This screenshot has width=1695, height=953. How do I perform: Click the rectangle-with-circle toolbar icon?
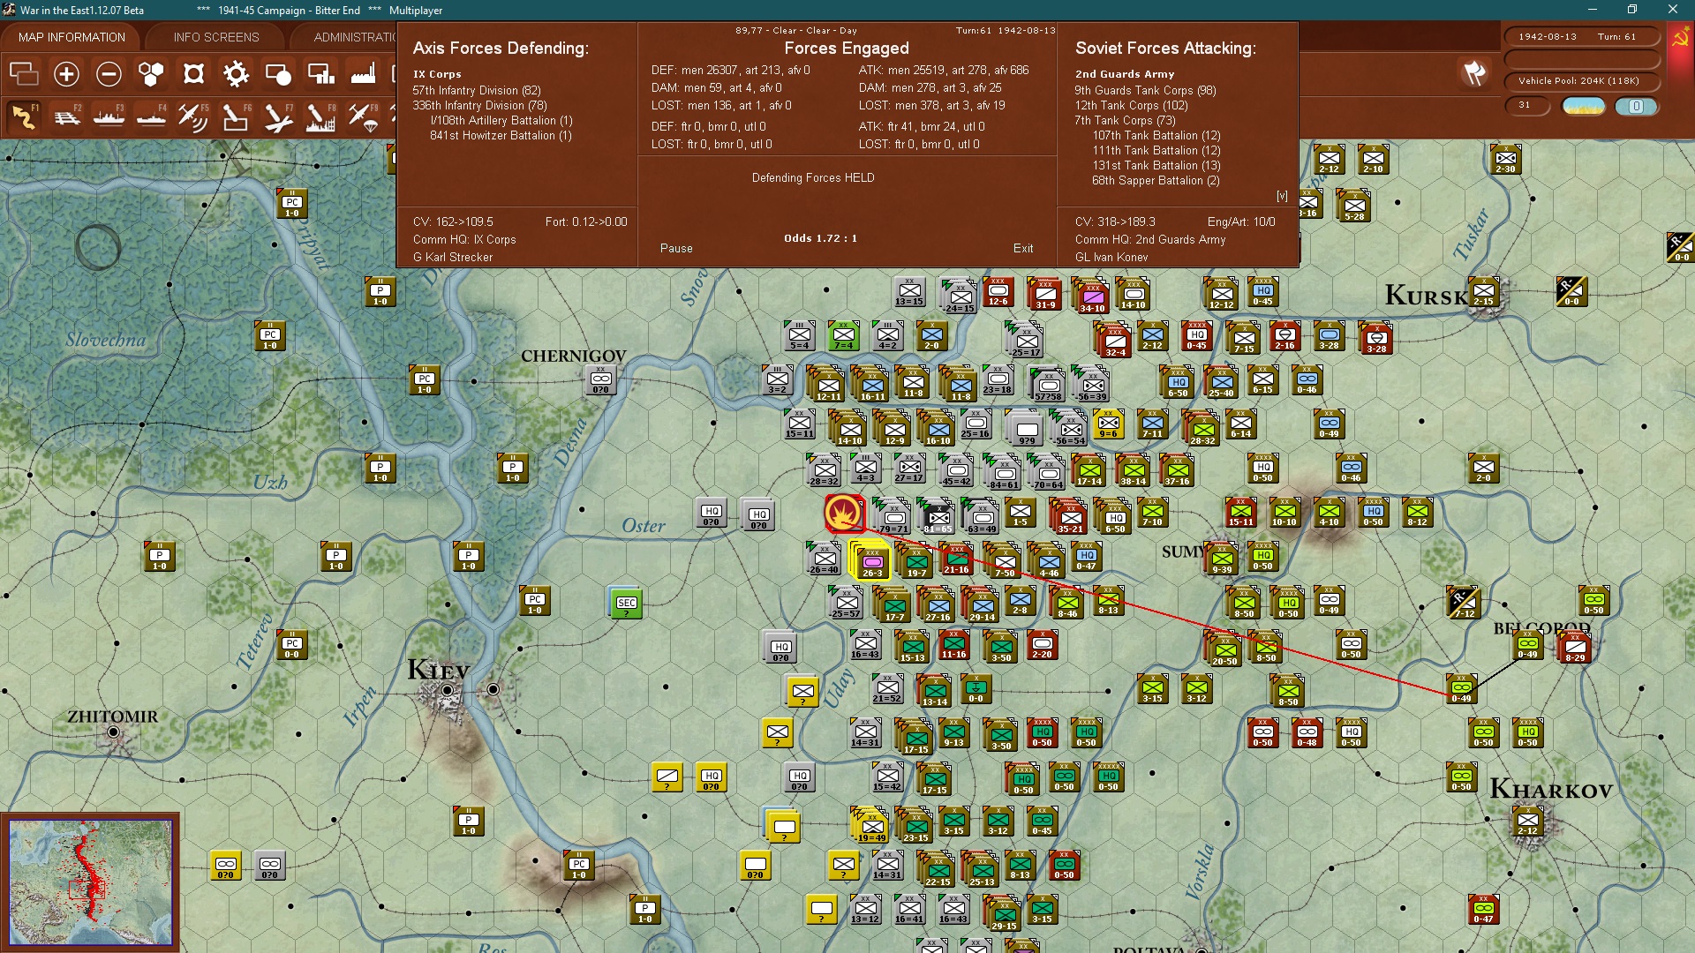[x=278, y=74]
